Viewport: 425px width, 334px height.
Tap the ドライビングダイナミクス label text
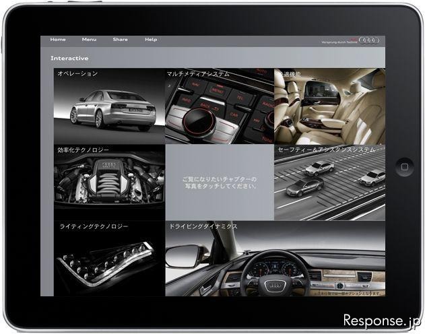[202, 227]
